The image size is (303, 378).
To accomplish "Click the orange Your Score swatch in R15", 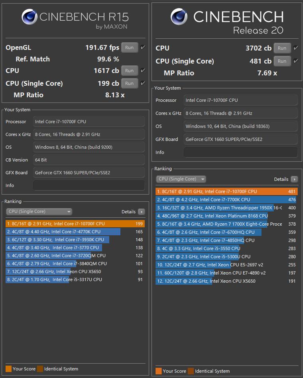I will (x=8, y=369).
